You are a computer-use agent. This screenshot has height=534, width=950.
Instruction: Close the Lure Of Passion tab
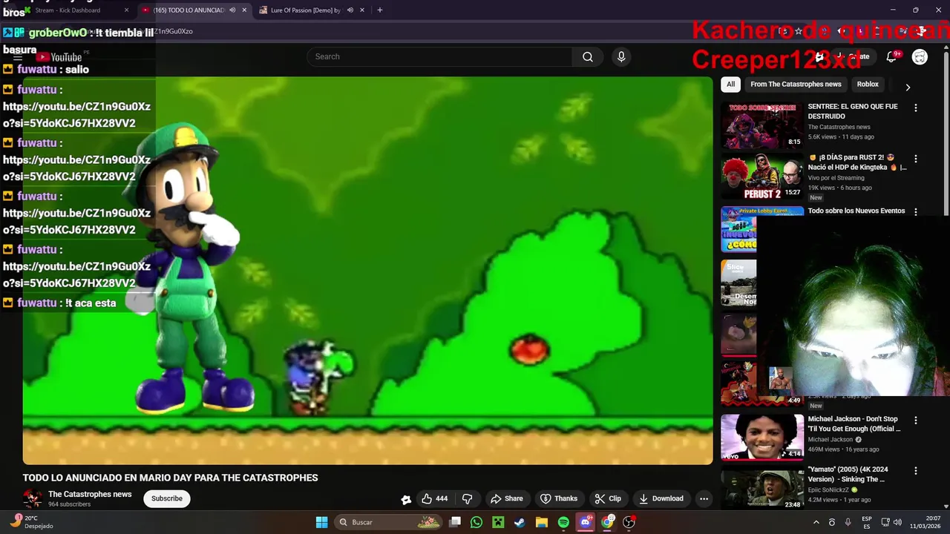tap(362, 10)
